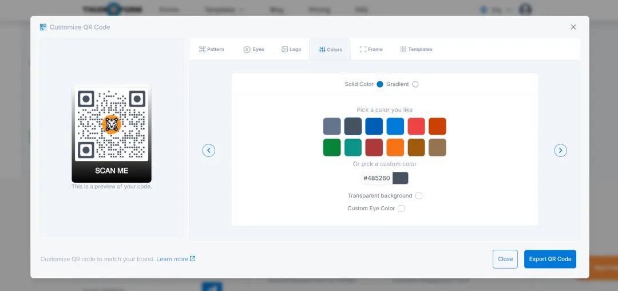Image resolution: width=618 pixels, height=291 pixels.
Task: Click the QR code icon beside dialog title
Action: click(43, 27)
